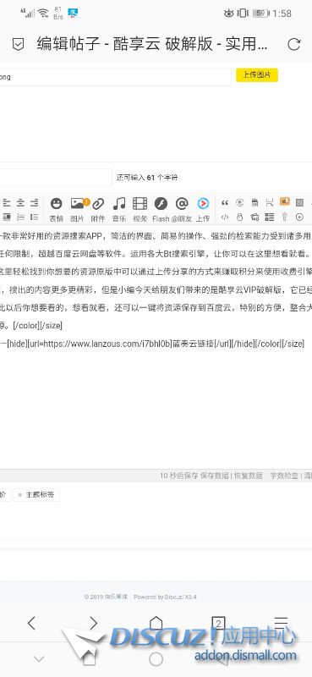Click the 快乐草莓 footer link
Screen dimensions: 312x677
click(x=116, y=597)
